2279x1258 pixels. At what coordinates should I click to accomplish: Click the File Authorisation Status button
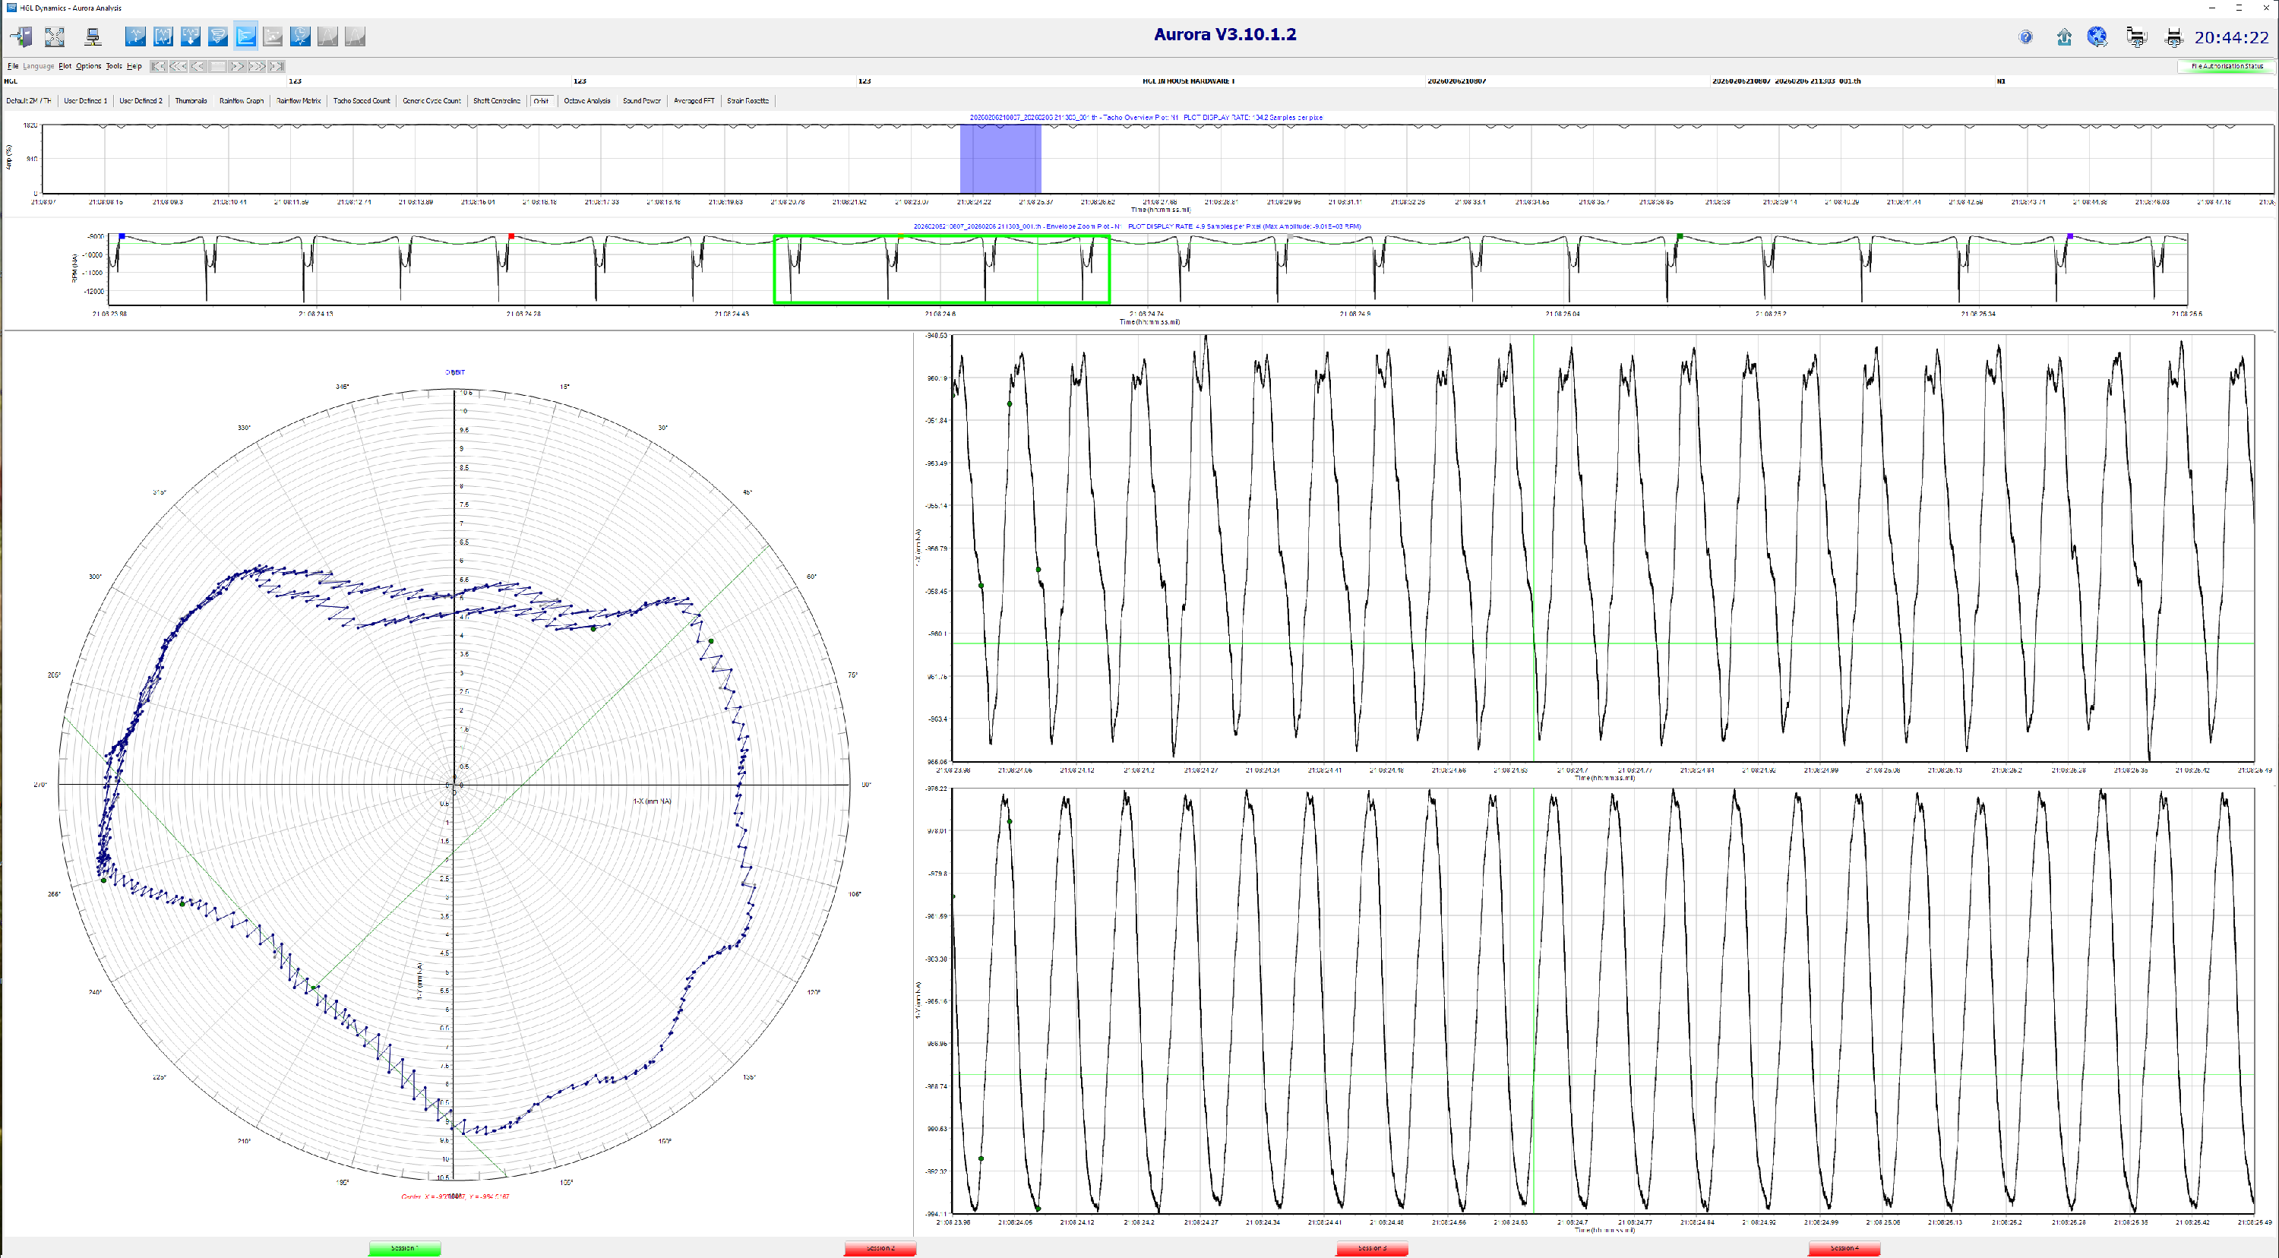pos(2226,66)
